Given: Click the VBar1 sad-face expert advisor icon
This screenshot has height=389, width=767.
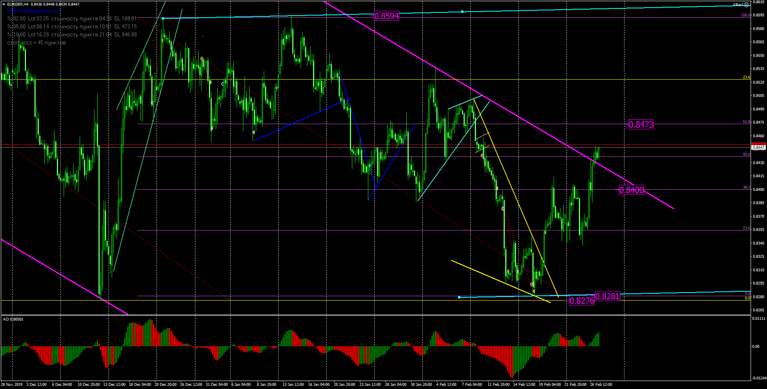Looking at the screenshot, I should pyautogui.click(x=746, y=5).
